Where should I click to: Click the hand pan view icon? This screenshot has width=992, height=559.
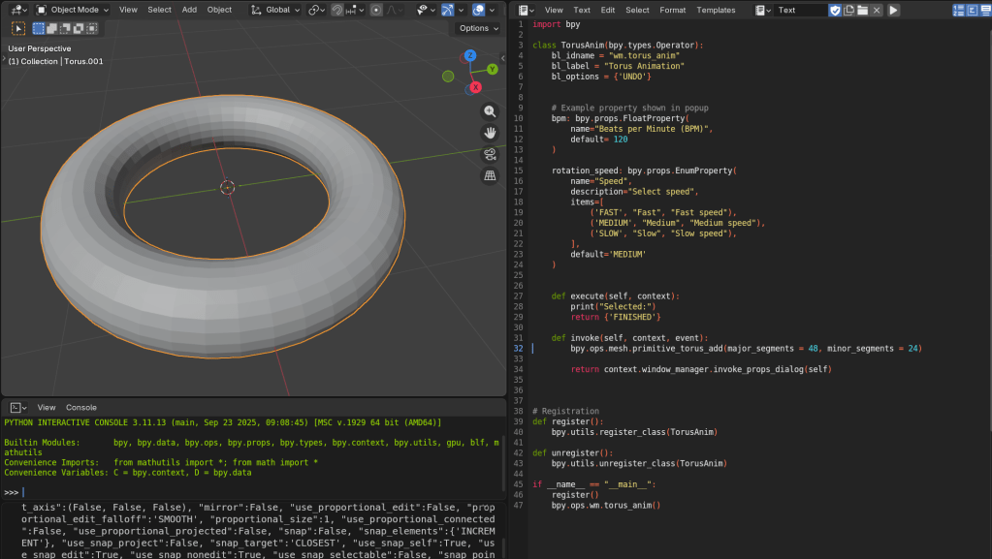click(x=490, y=133)
